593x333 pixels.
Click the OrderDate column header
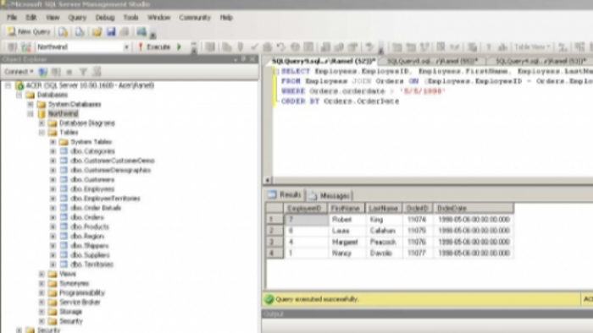473,208
